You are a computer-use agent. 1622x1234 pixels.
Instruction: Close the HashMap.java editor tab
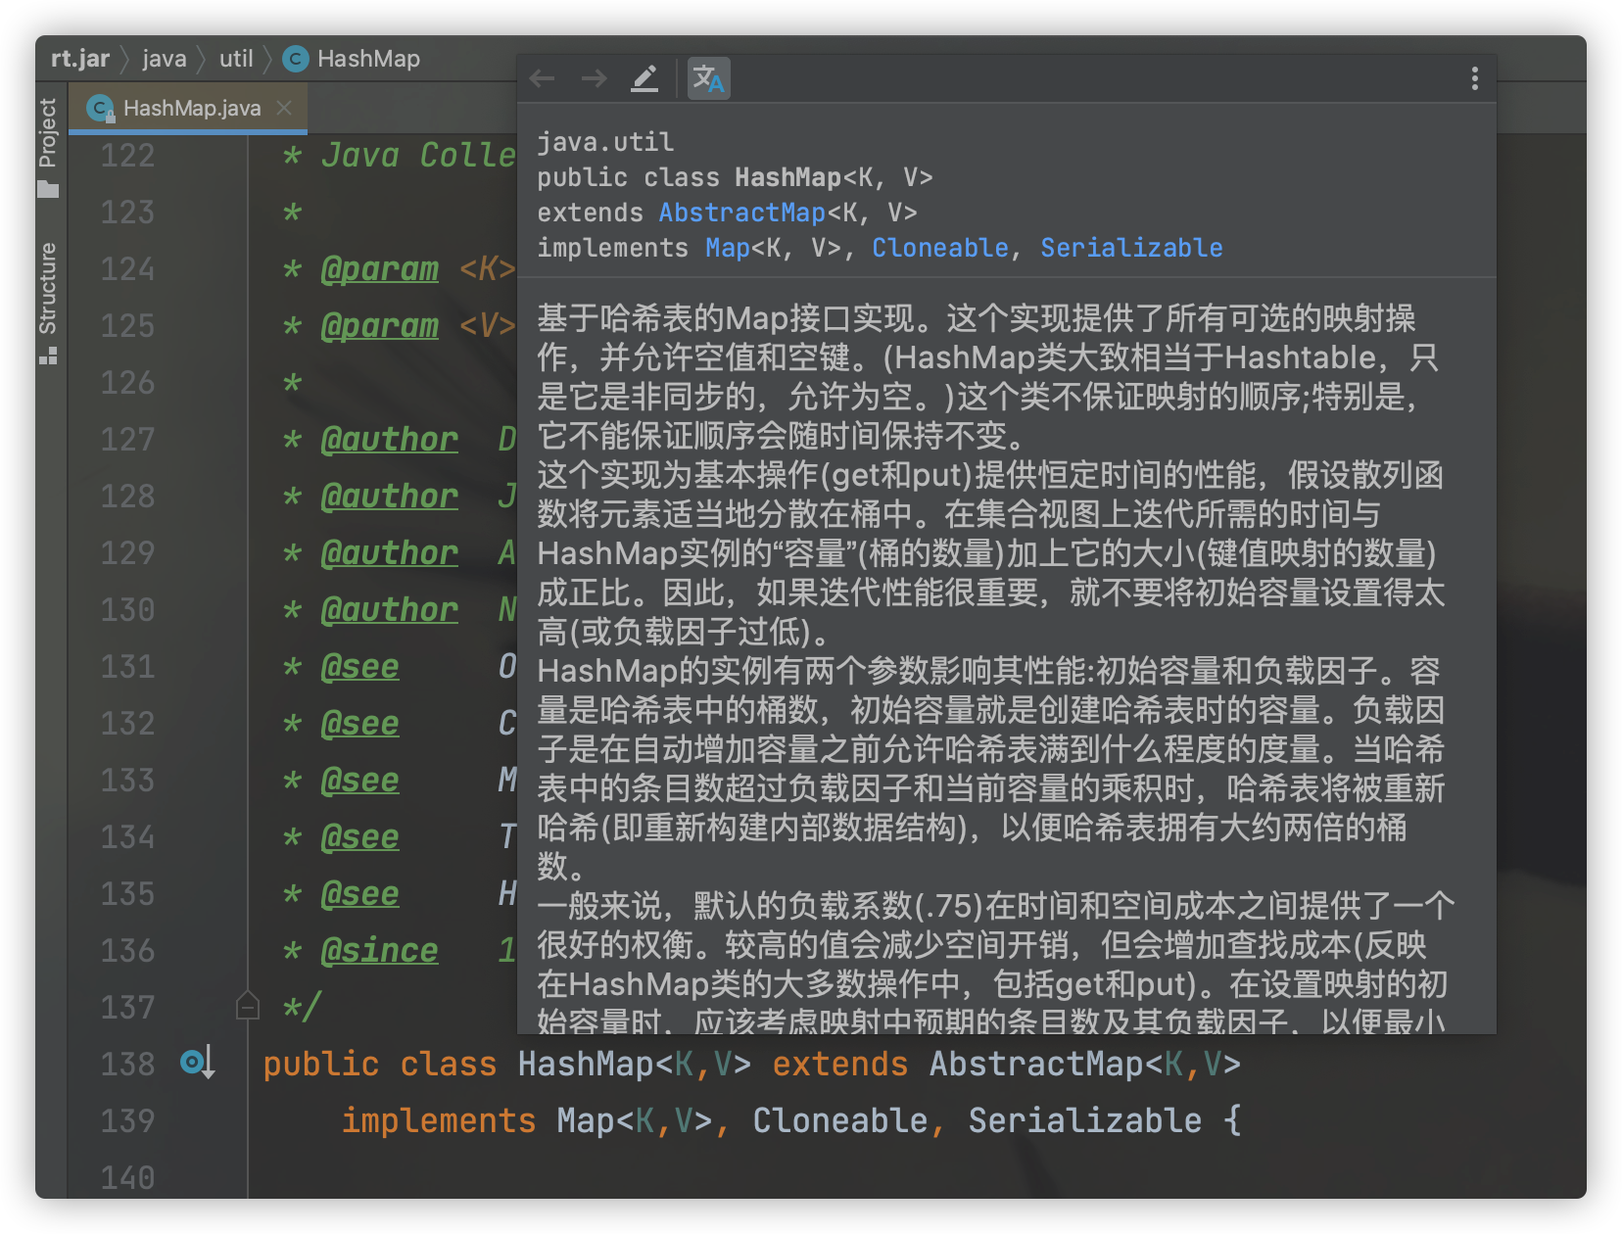(x=284, y=108)
